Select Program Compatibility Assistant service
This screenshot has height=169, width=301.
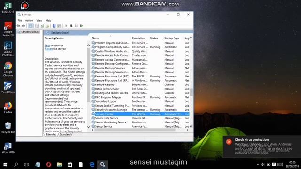[x=140, y=47]
